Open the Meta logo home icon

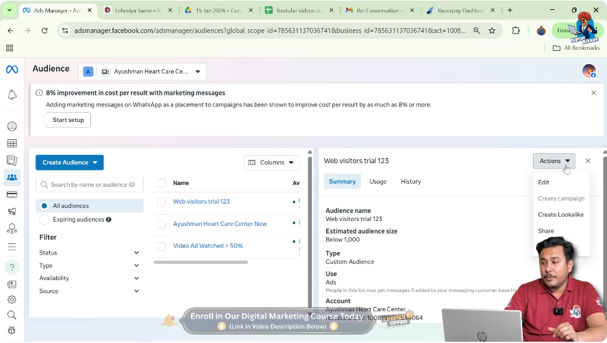pos(12,70)
